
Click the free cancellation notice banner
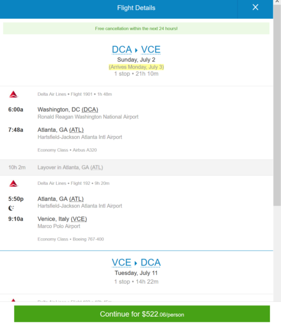(136, 28)
